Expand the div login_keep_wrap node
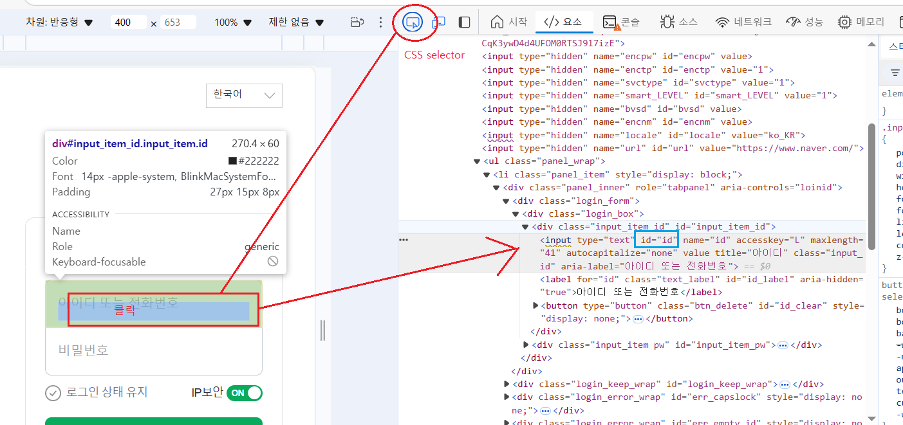This screenshot has height=425, width=903. point(507,384)
